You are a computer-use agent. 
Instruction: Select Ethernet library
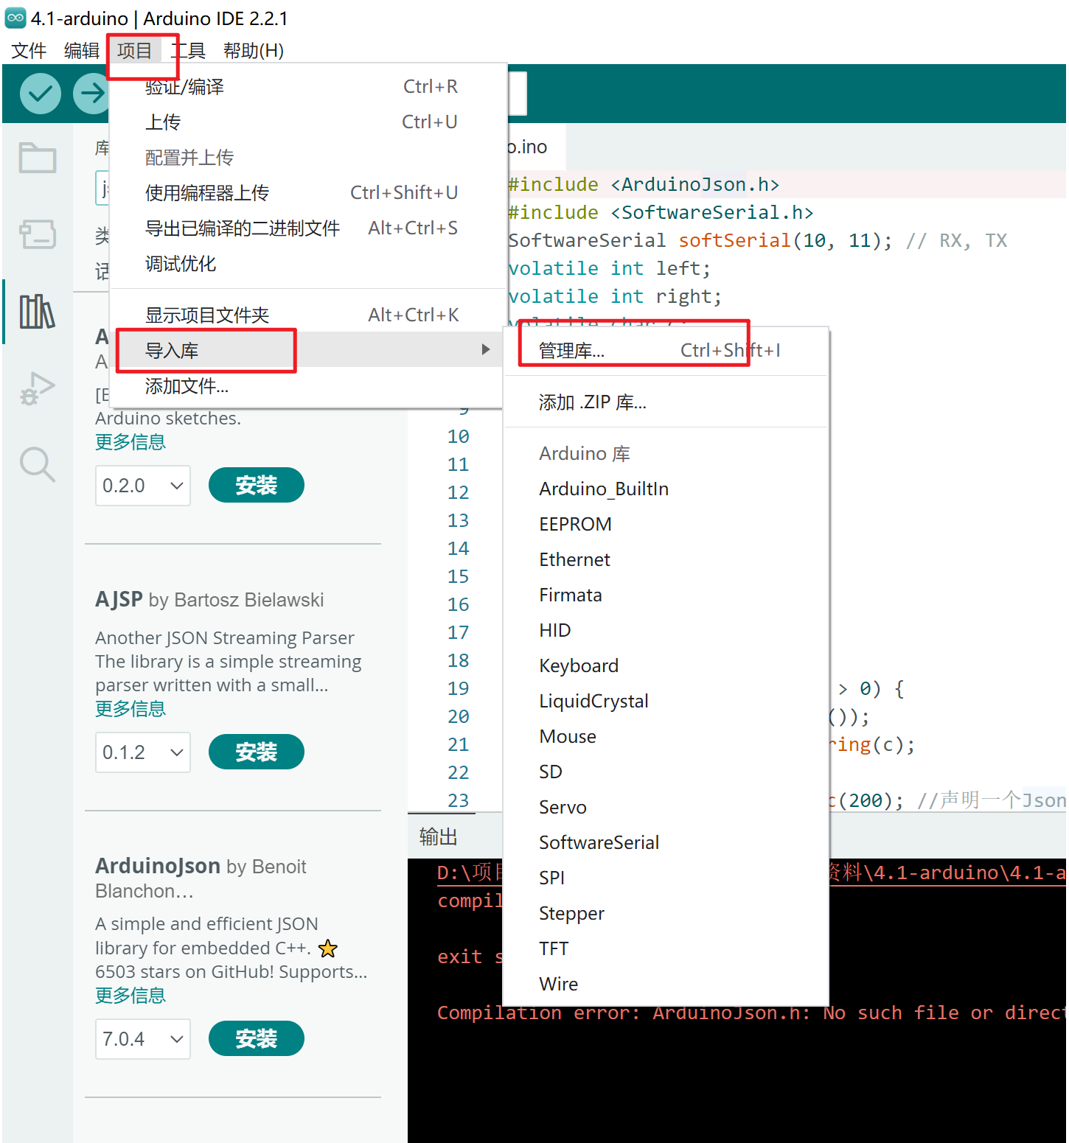click(666, 560)
